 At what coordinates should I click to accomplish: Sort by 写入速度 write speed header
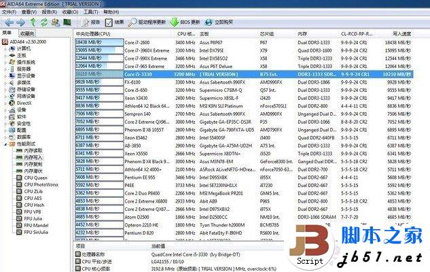pos(402,34)
